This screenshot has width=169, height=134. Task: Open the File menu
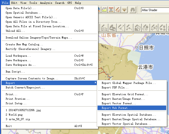5,3
